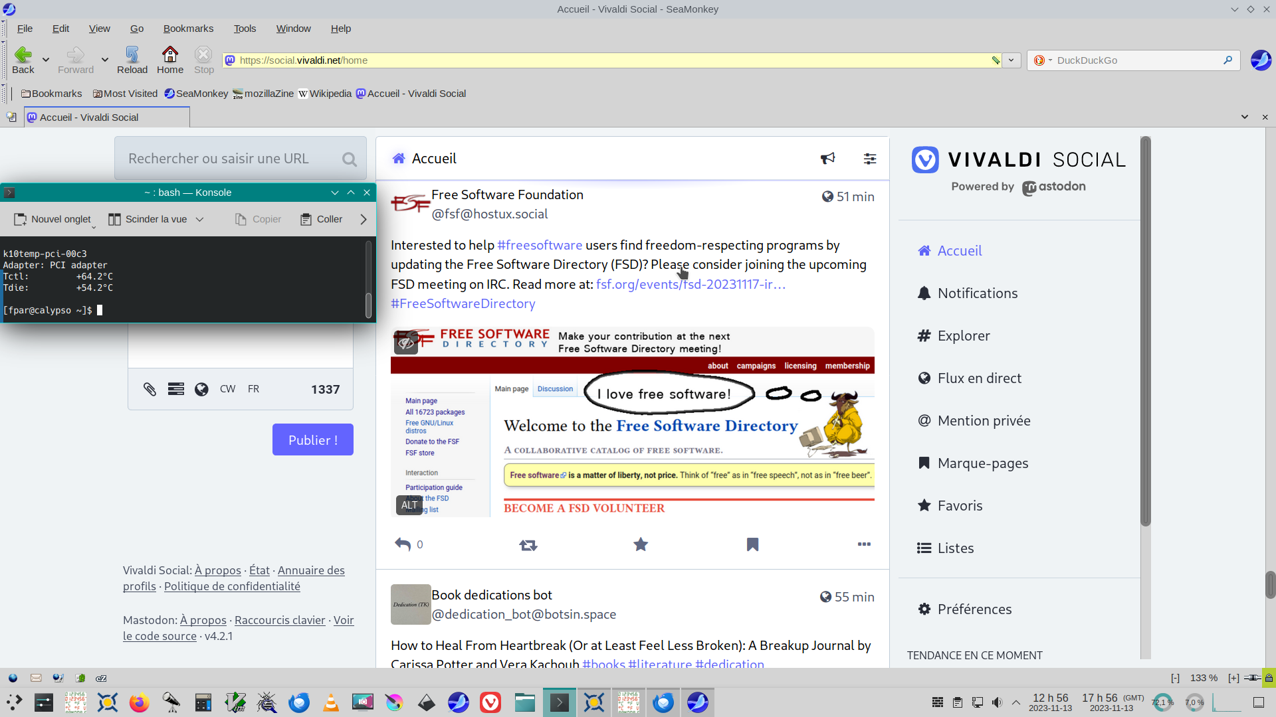Open the Tools menu
1276x717 pixels.
(245, 29)
